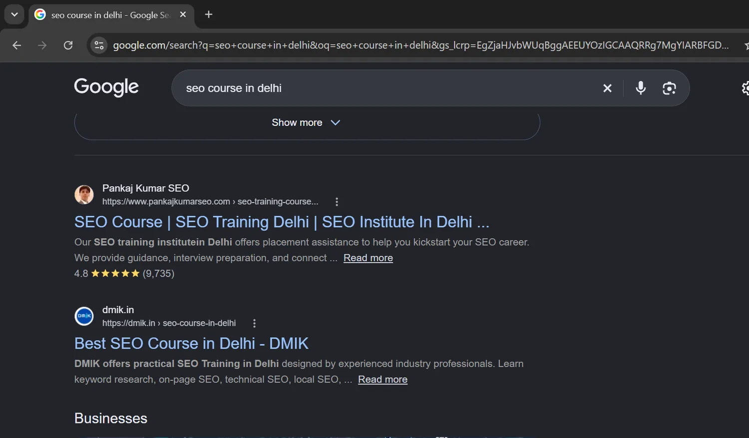Open the site information icon in address bar
The height and width of the screenshot is (438, 749).
click(99, 45)
